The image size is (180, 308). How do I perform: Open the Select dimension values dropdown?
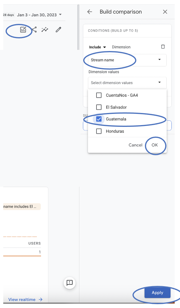127,83
